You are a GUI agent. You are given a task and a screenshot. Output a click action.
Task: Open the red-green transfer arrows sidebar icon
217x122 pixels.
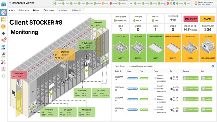tap(4, 40)
